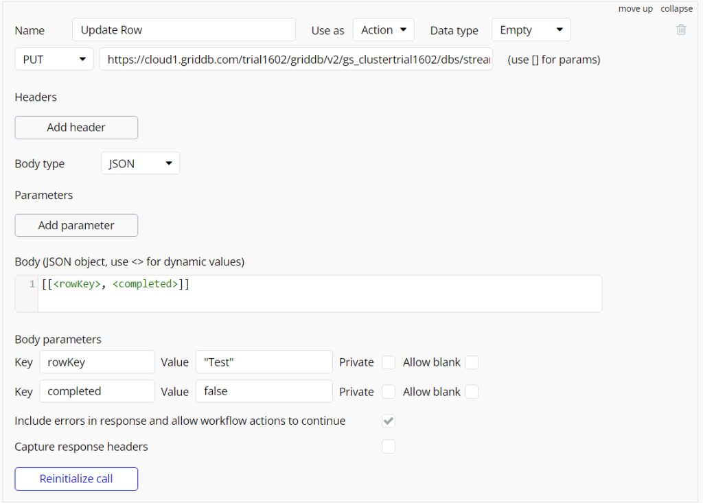Click the API URL input field
Image resolution: width=703 pixels, height=503 pixels.
click(x=295, y=59)
